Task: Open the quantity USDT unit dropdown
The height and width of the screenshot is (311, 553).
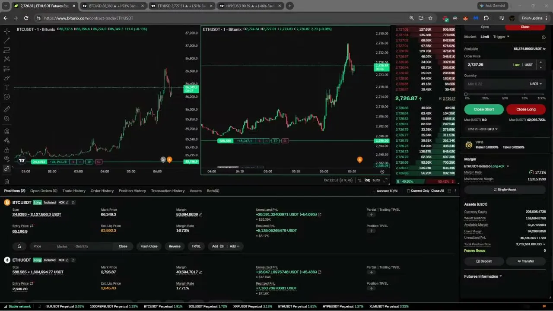Action: [x=536, y=84]
